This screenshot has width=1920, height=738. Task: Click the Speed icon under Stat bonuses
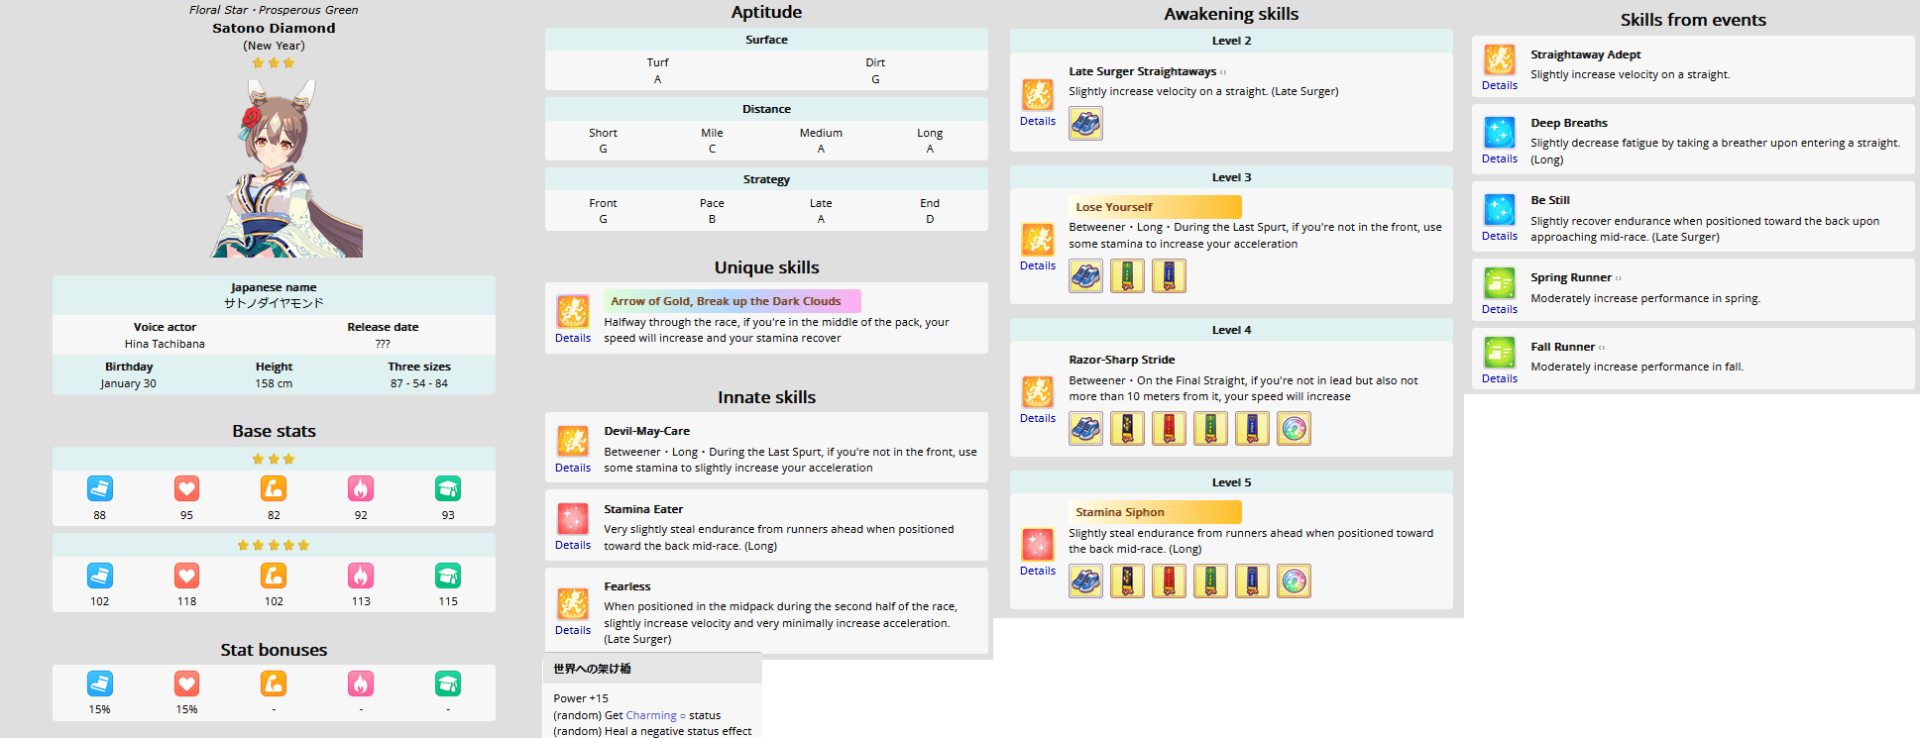point(100,684)
